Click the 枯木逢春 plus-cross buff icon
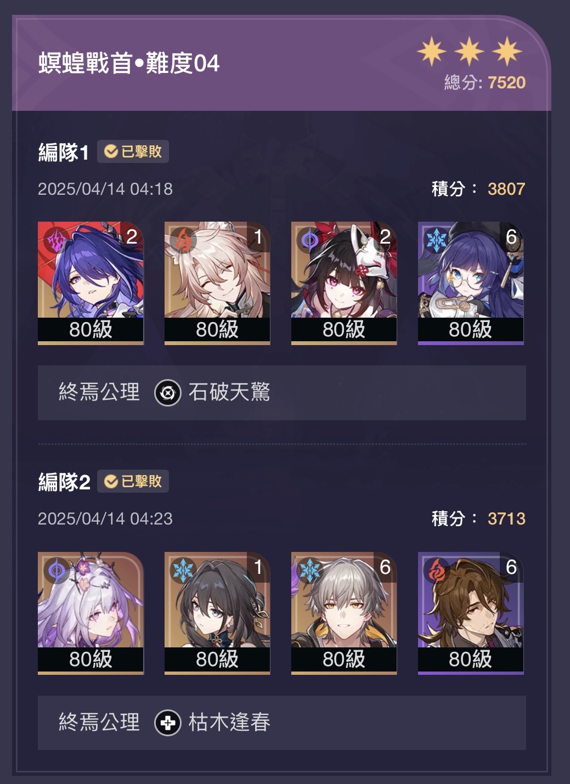This screenshot has width=570, height=784. point(168,723)
